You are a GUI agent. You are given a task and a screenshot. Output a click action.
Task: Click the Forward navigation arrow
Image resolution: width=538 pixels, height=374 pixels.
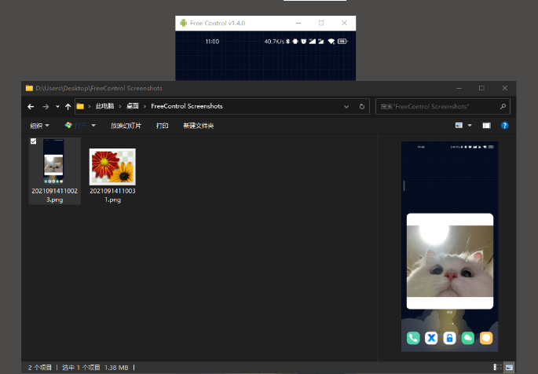point(45,106)
